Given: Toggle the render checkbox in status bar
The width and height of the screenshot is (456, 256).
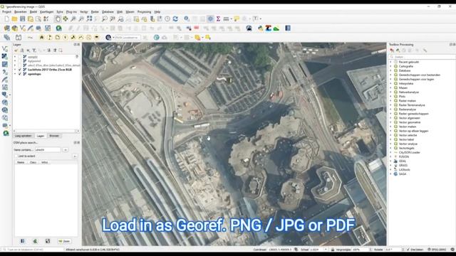Looking at the screenshot, I should click(408, 250).
